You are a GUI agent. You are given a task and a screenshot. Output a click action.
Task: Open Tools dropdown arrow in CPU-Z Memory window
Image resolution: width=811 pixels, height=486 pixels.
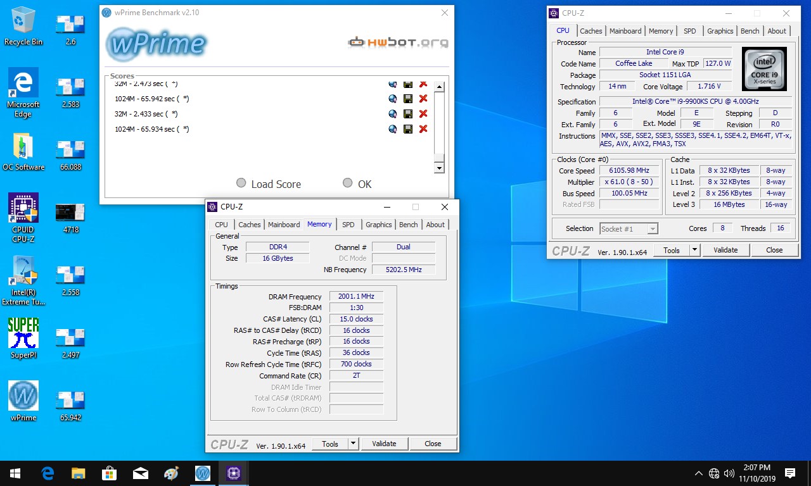click(354, 444)
